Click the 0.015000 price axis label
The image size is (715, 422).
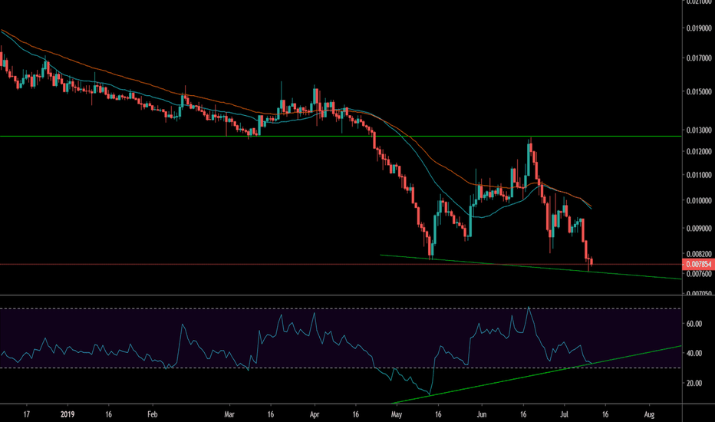point(699,92)
